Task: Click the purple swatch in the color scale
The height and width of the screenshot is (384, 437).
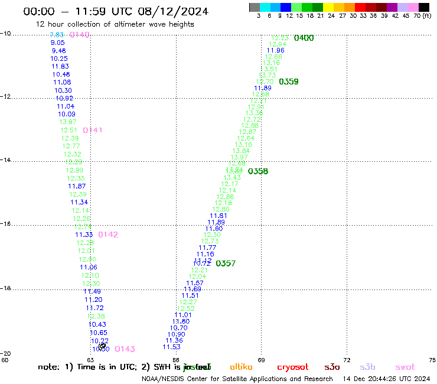Action: point(392,7)
